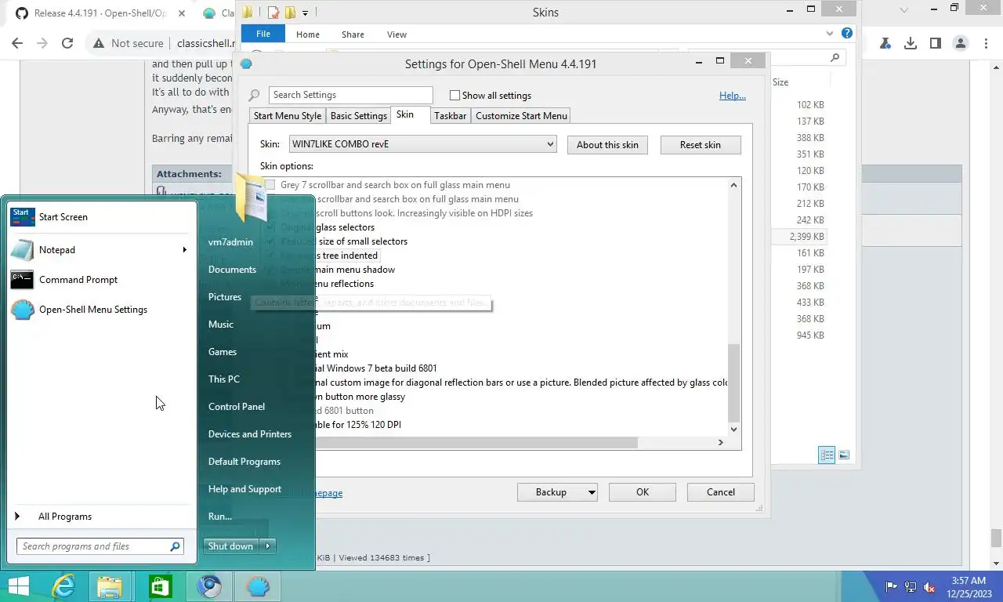Switch to Start Menu Style tab
The width and height of the screenshot is (1003, 602).
[x=287, y=116]
